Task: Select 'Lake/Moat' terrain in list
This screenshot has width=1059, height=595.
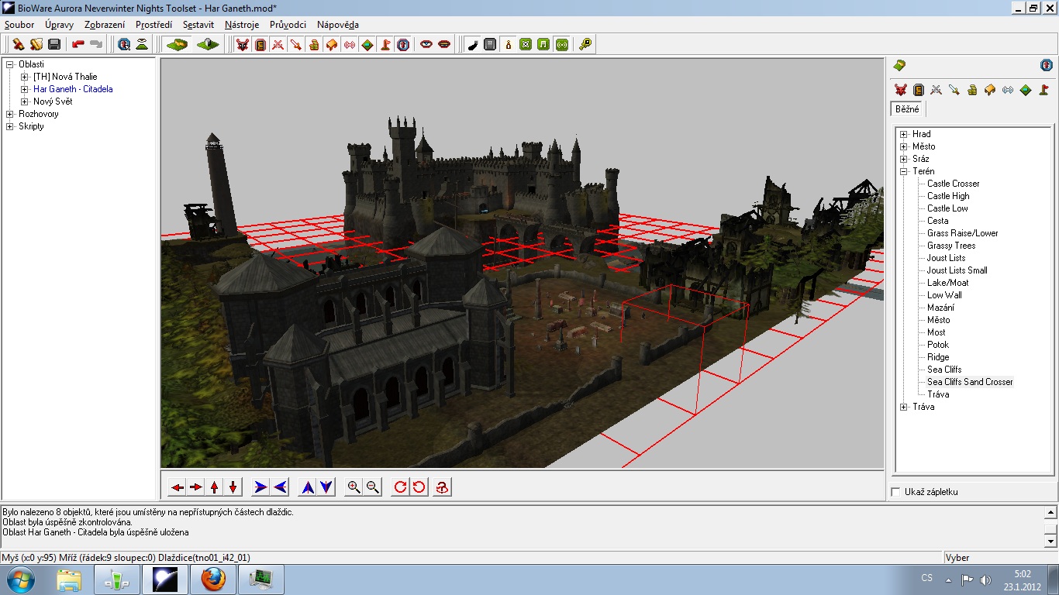Action: coord(947,283)
